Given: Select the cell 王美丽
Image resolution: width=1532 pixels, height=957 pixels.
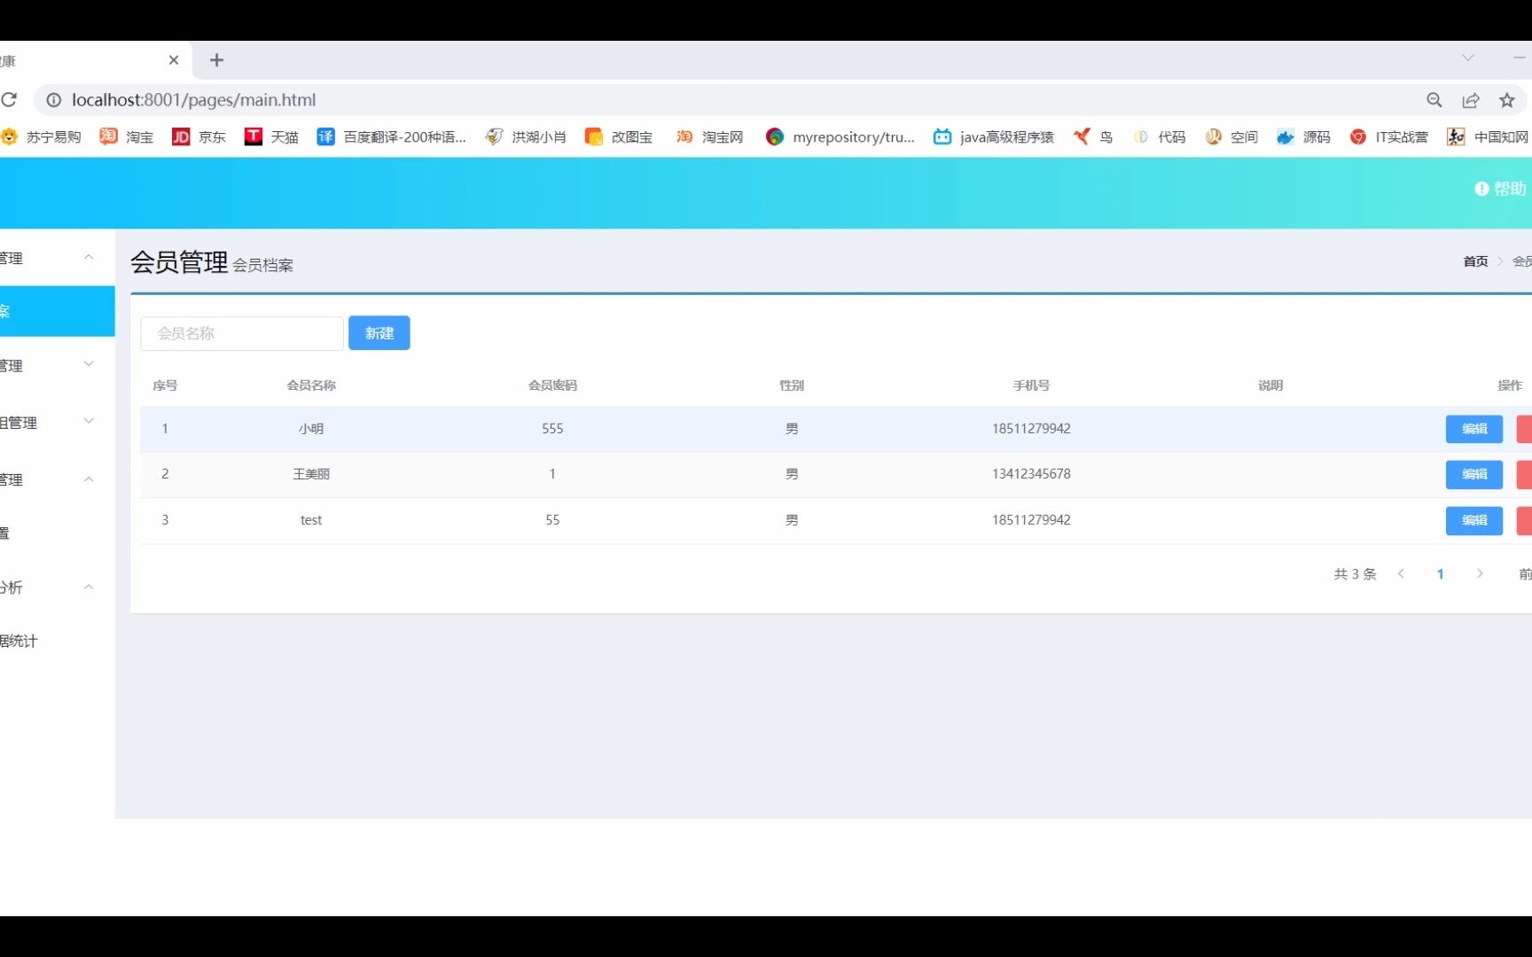Looking at the screenshot, I should [x=311, y=474].
